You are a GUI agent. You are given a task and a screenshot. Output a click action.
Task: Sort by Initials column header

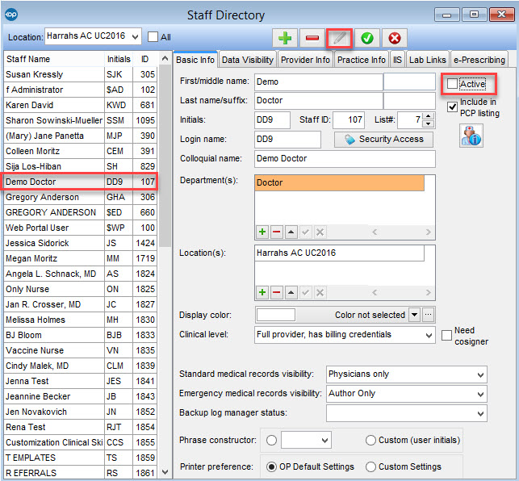pyautogui.click(x=119, y=59)
